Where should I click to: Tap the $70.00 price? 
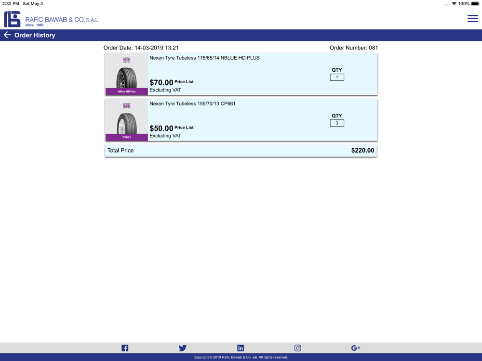click(161, 83)
